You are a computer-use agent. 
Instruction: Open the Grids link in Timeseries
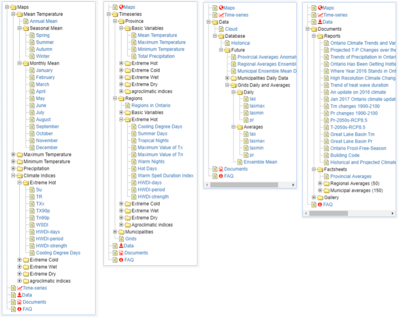coord(131,238)
